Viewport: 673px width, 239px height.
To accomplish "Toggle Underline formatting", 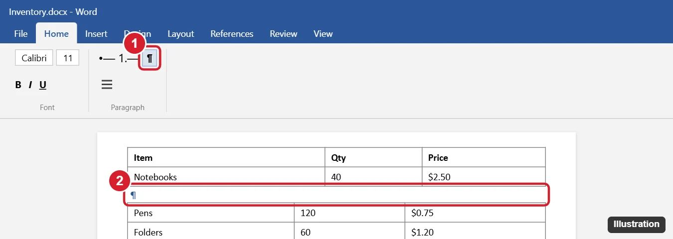I will tap(43, 85).
